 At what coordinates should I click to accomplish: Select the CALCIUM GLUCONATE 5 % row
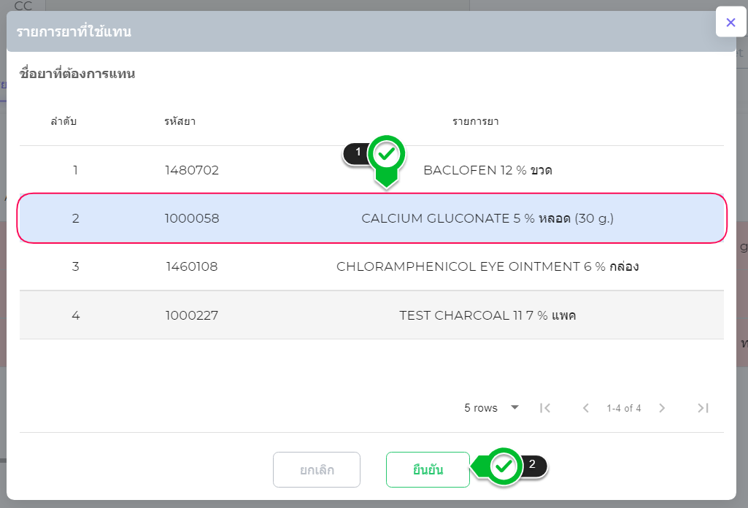487,218
